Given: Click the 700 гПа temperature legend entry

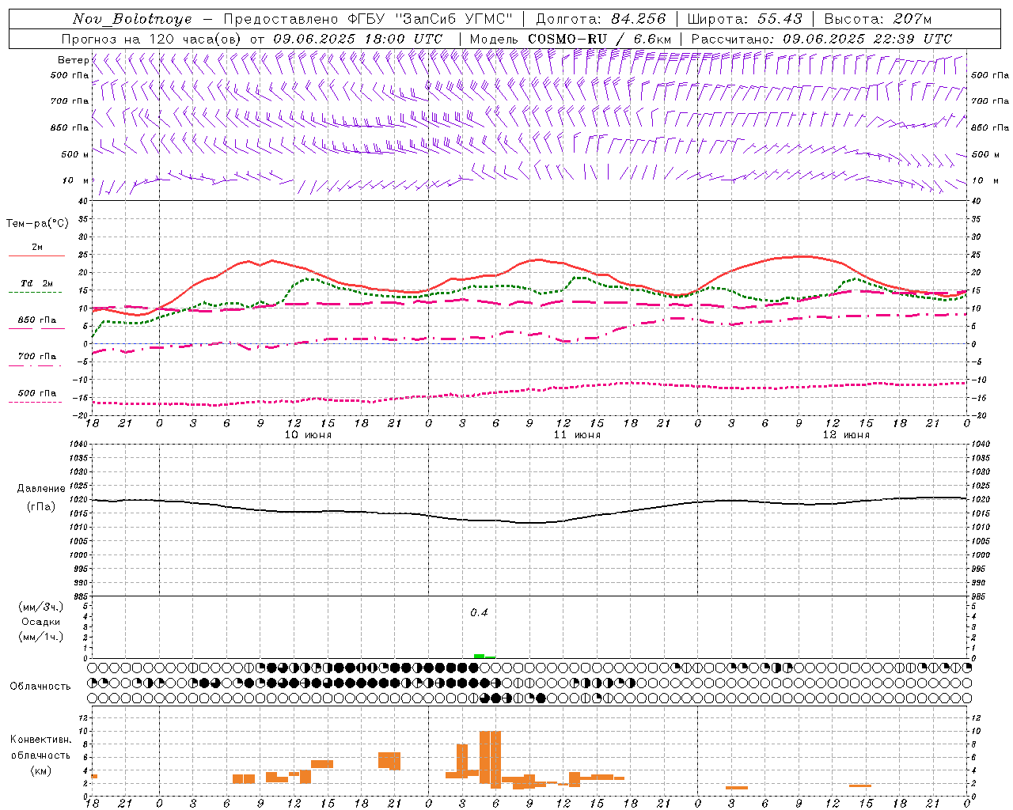Looking at the screenshot, I should 37,357.
